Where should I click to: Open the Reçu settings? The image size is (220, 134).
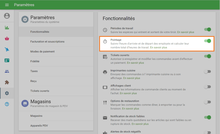(x=56, y=81)
